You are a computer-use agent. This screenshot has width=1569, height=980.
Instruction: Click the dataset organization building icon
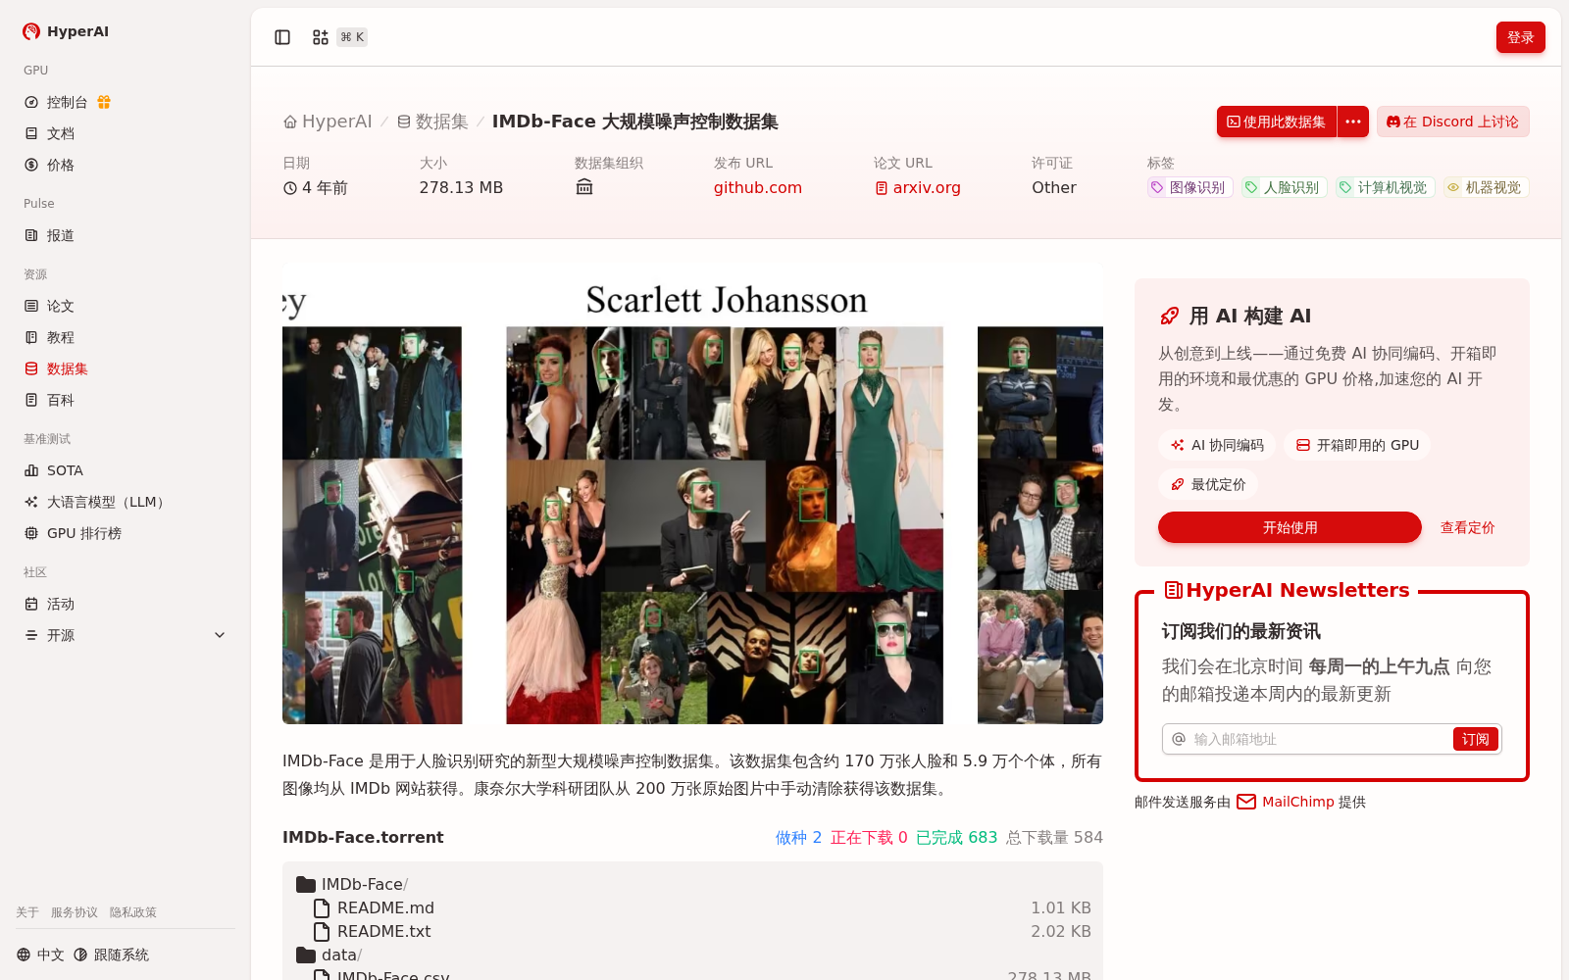point(584,187)
